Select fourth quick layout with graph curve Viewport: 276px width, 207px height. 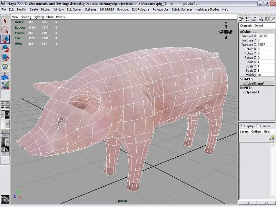click(5, 133)
